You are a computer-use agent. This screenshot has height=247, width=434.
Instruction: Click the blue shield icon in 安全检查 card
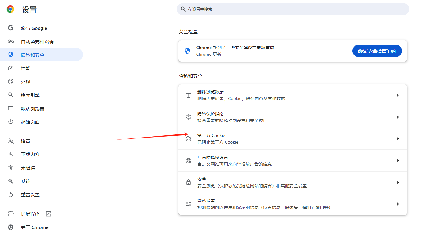point(187,51)
